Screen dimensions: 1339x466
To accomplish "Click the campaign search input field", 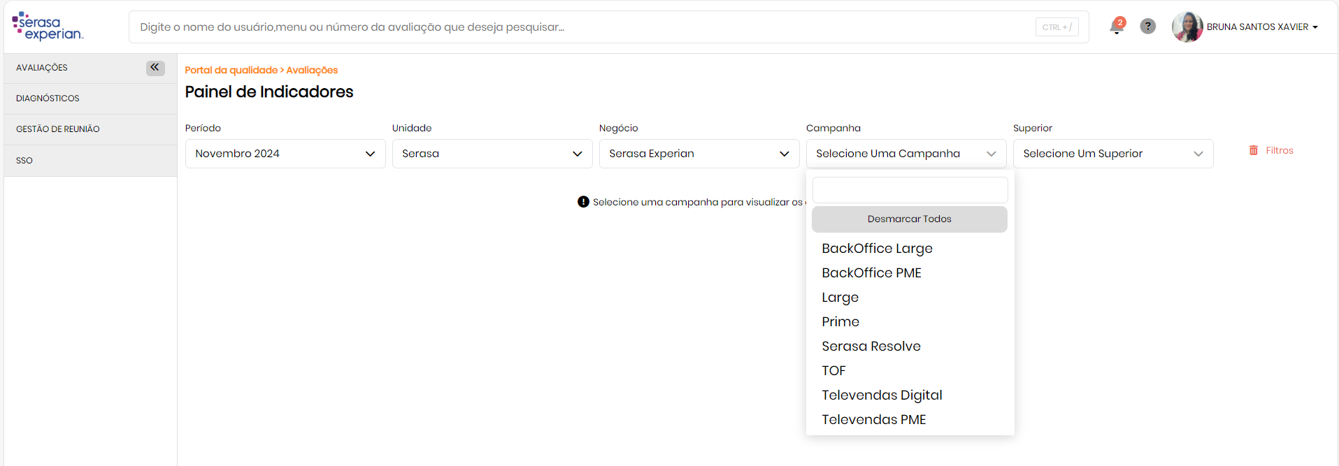I will point(910,190).
